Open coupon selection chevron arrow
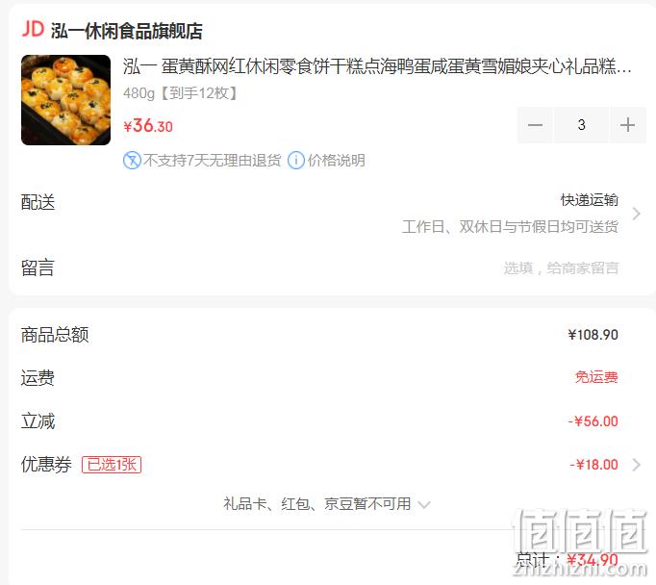 pyautogui.click(x=637, y=465)
